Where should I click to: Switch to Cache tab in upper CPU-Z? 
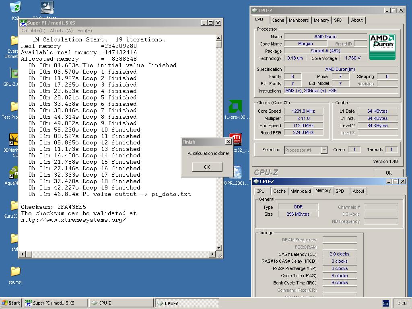point(278,20)
